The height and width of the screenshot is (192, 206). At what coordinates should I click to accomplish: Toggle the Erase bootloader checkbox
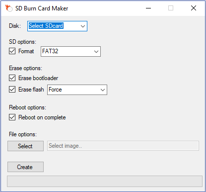click(x=12, y=78)
